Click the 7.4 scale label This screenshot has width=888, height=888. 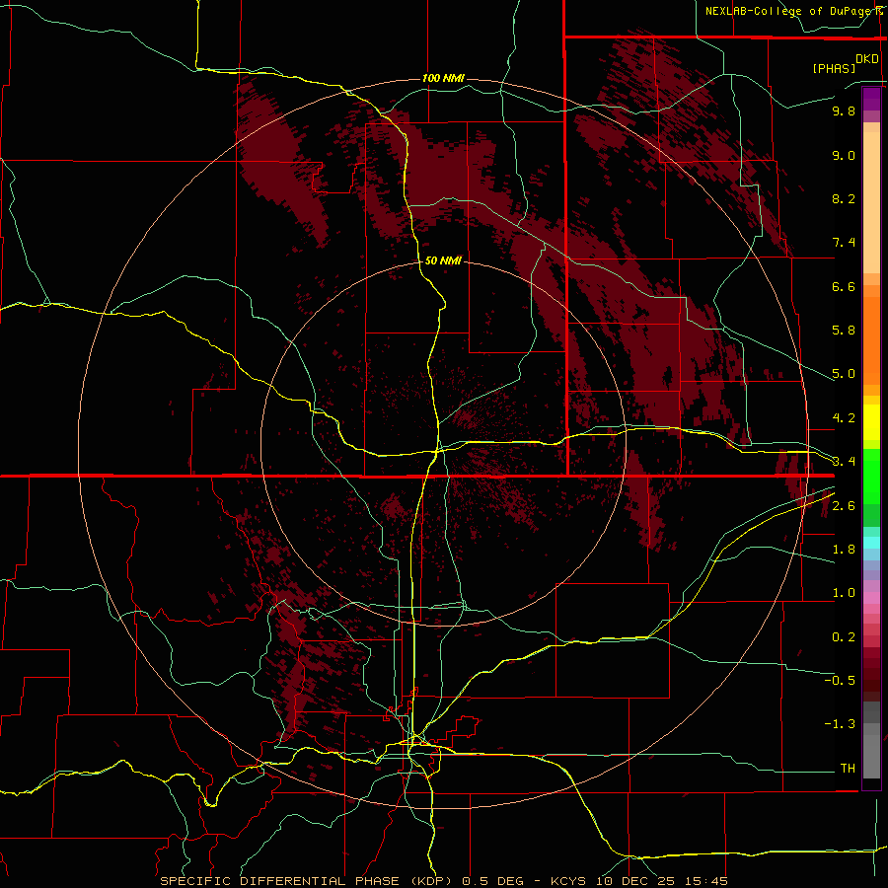tap(844, 243)
